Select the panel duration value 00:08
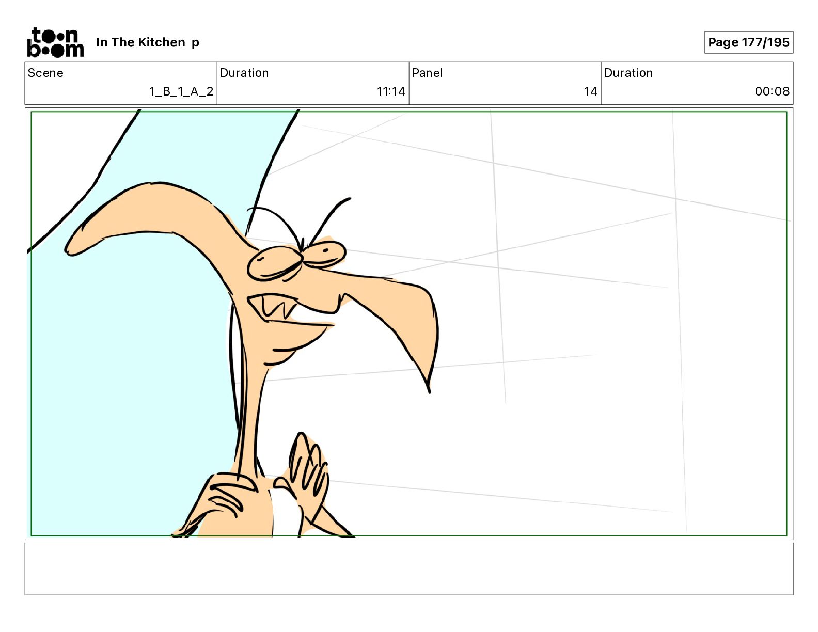The width and height of the screenshot is (818, 632). point(772,91)
